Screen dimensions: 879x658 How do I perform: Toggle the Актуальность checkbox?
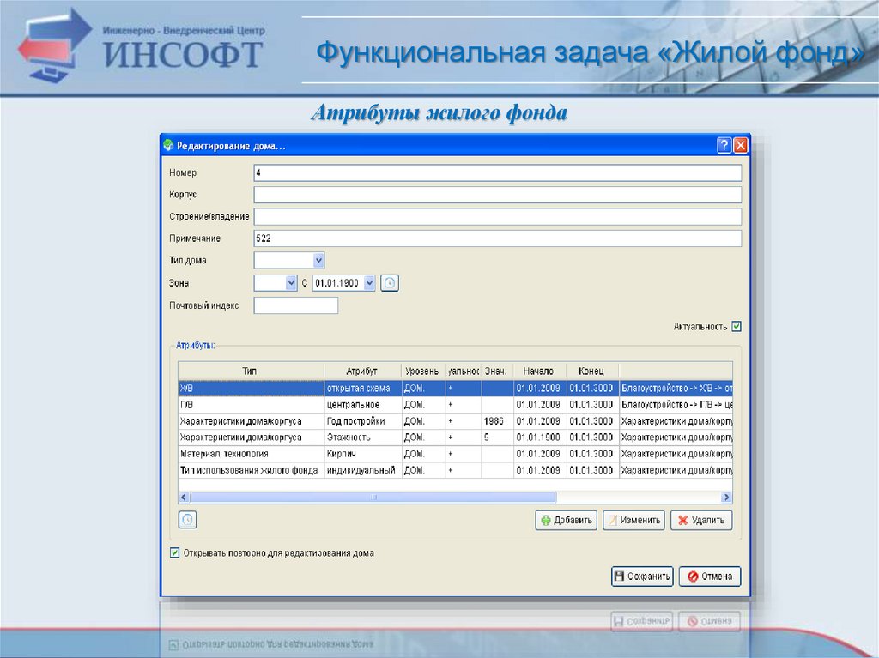click(x=737, y=326)
